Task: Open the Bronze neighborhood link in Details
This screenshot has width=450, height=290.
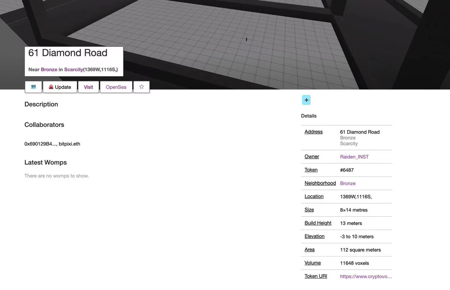Action: 348,183
